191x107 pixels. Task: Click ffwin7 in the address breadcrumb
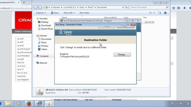[x=90, y=7]
